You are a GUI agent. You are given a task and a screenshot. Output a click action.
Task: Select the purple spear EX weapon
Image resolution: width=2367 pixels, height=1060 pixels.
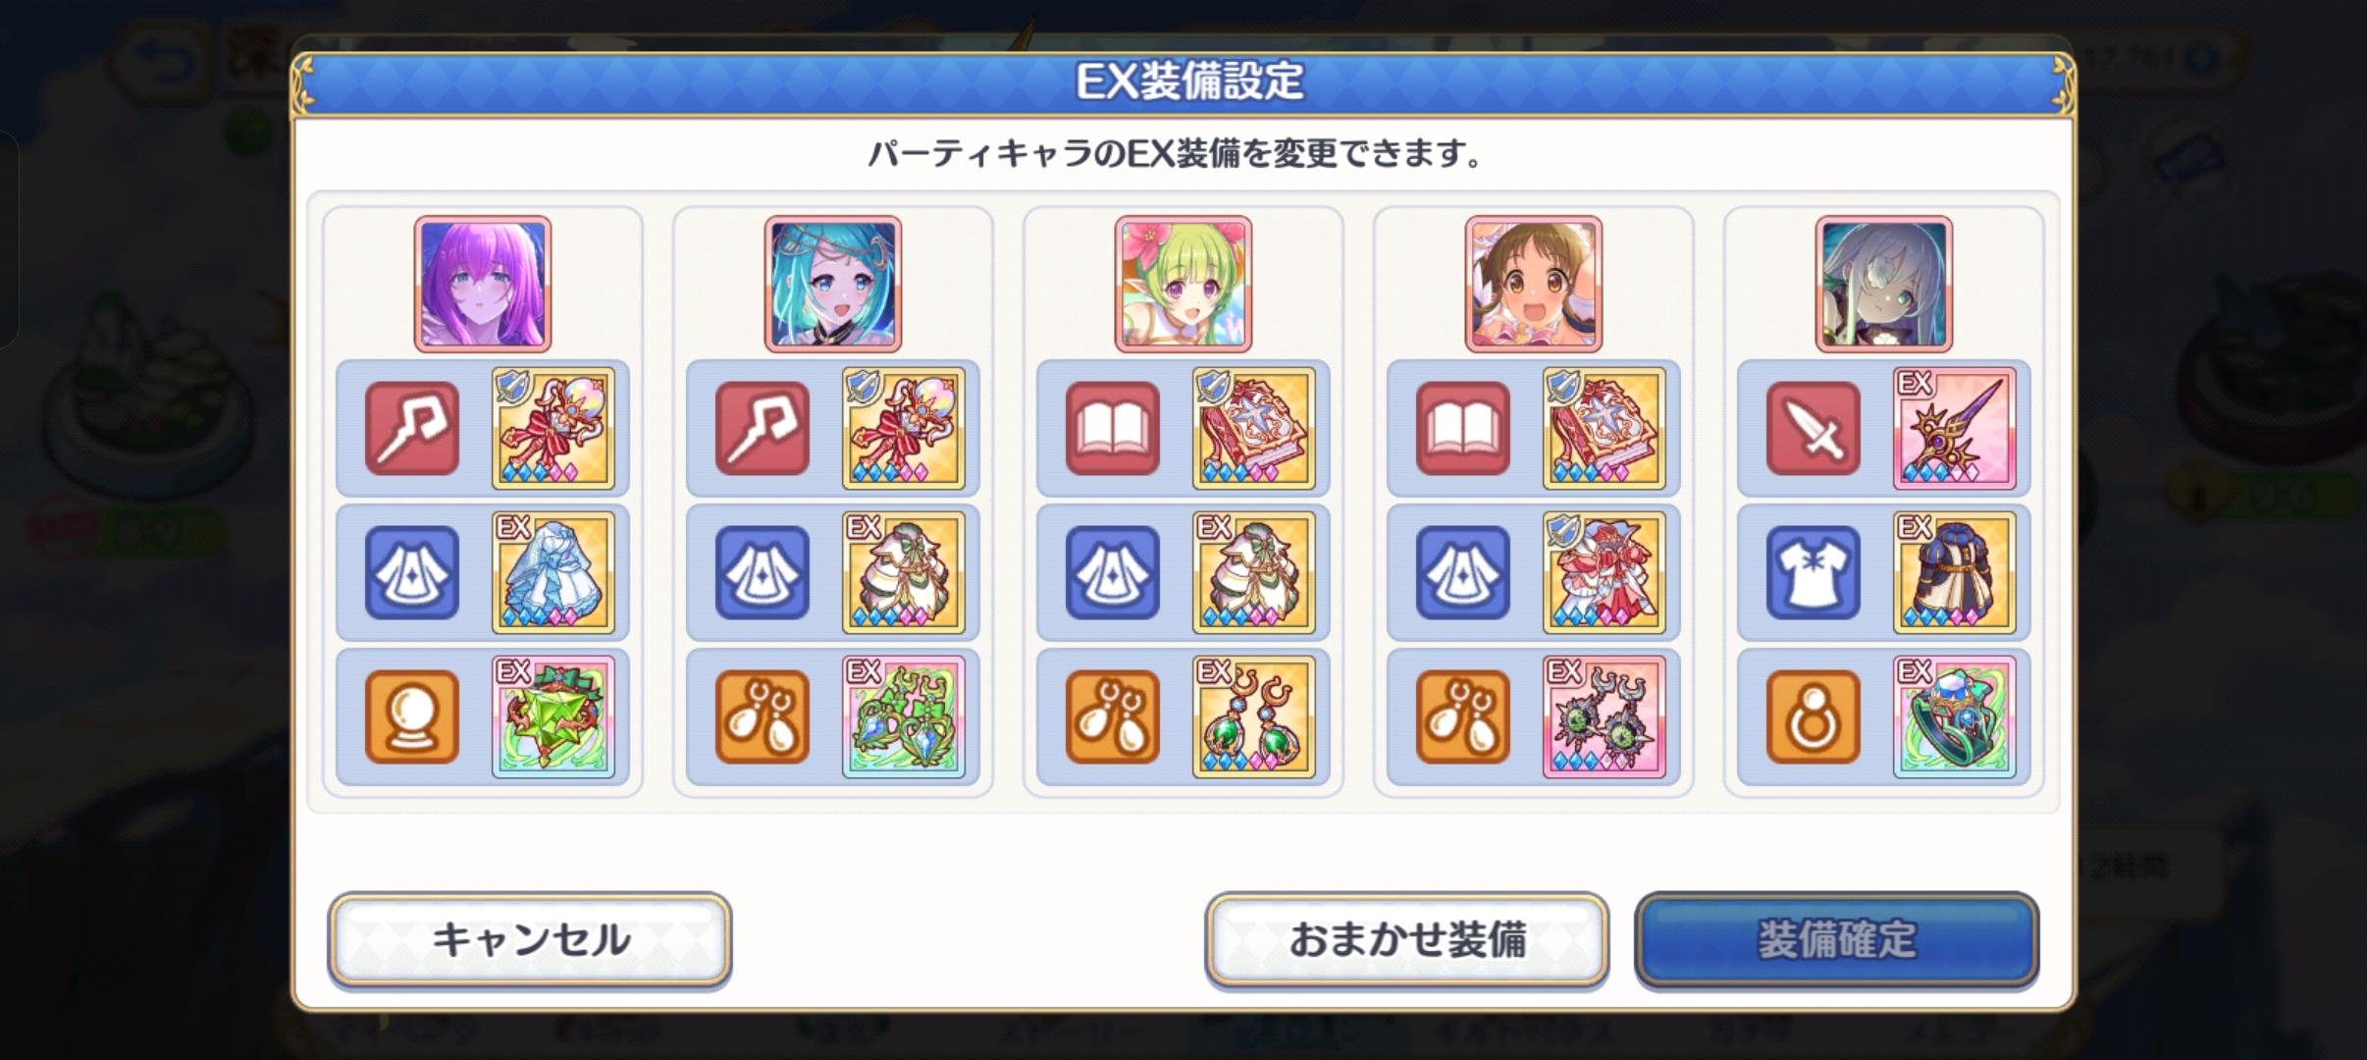[x=1954, y=428]
